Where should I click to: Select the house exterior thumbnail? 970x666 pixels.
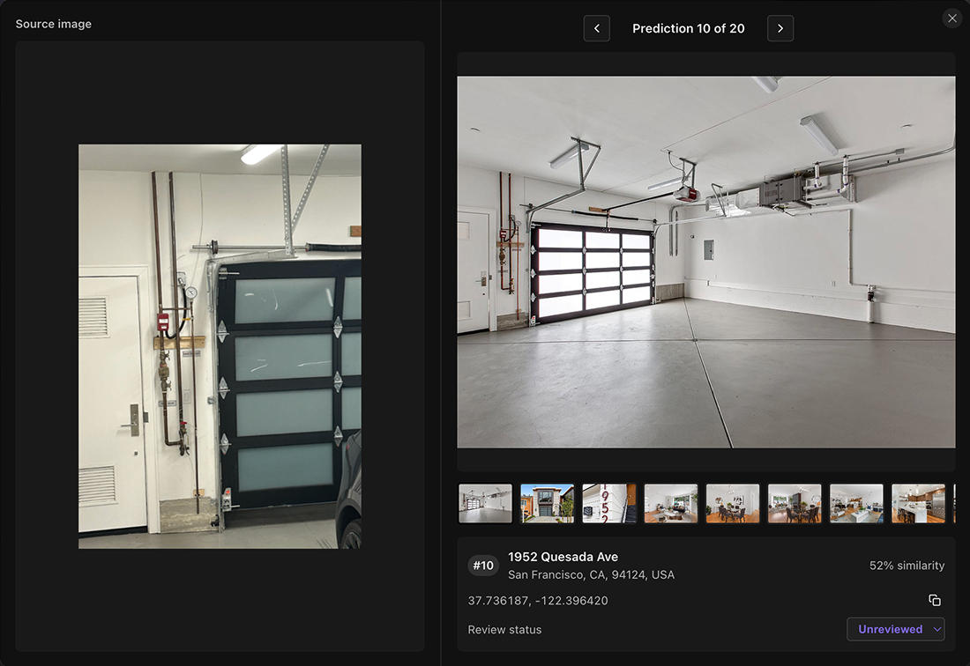point(548,504)
